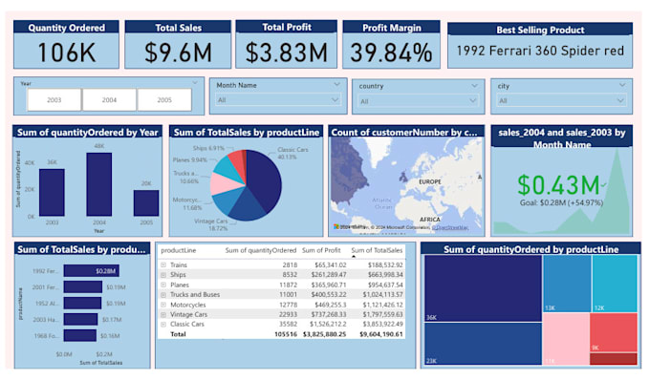The width and height of the screenshot is (650, 380).
Task: Open the Month Name 'All' dropdown box
Action: pyautogui.click(x=278, y=100)
